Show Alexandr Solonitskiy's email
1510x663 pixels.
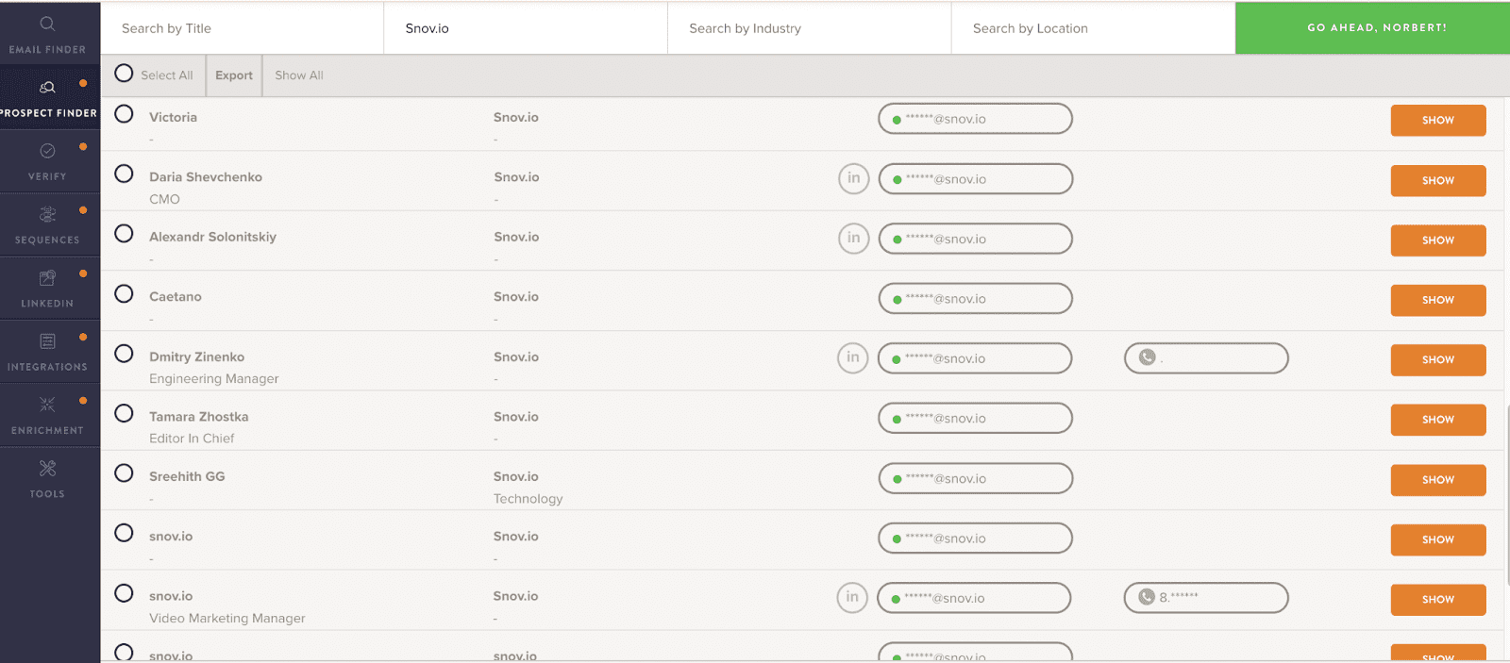click(1438, 240)
